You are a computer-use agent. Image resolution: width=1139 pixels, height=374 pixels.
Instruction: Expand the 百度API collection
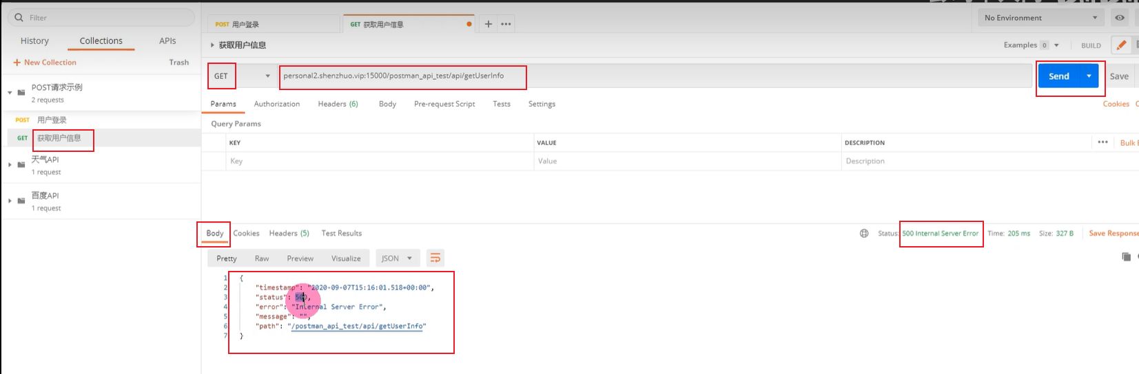[10, 201]
